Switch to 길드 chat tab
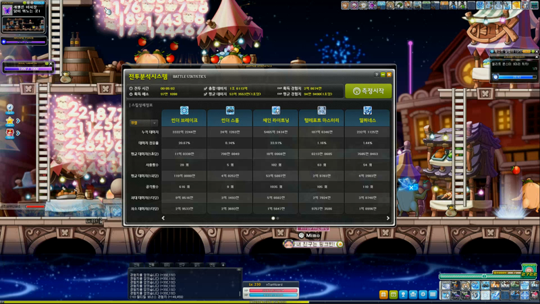 pos(197,265)
